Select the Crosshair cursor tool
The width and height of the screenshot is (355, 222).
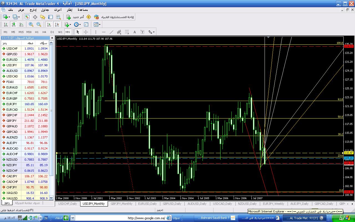click(x=86, y=32)
